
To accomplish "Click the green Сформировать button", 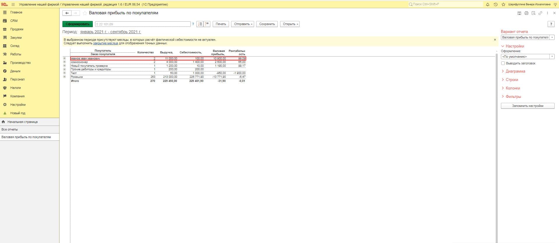I will pos(78,24).
